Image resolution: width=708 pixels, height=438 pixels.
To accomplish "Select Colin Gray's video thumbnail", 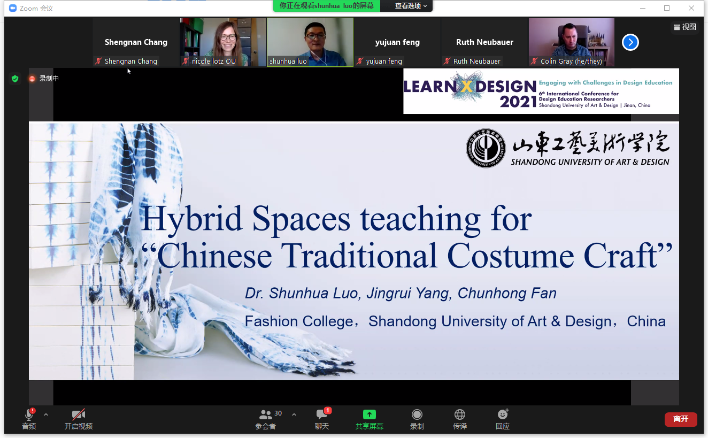I will 571,42.
